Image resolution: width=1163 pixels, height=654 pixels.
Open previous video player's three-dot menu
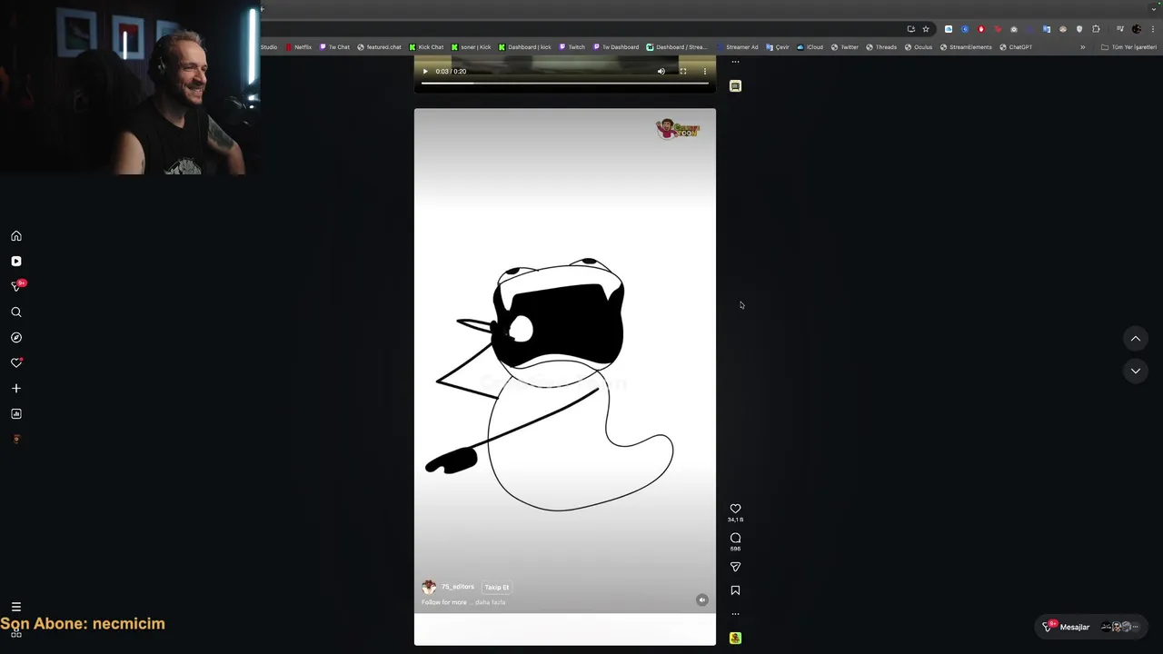click(705, 72)
